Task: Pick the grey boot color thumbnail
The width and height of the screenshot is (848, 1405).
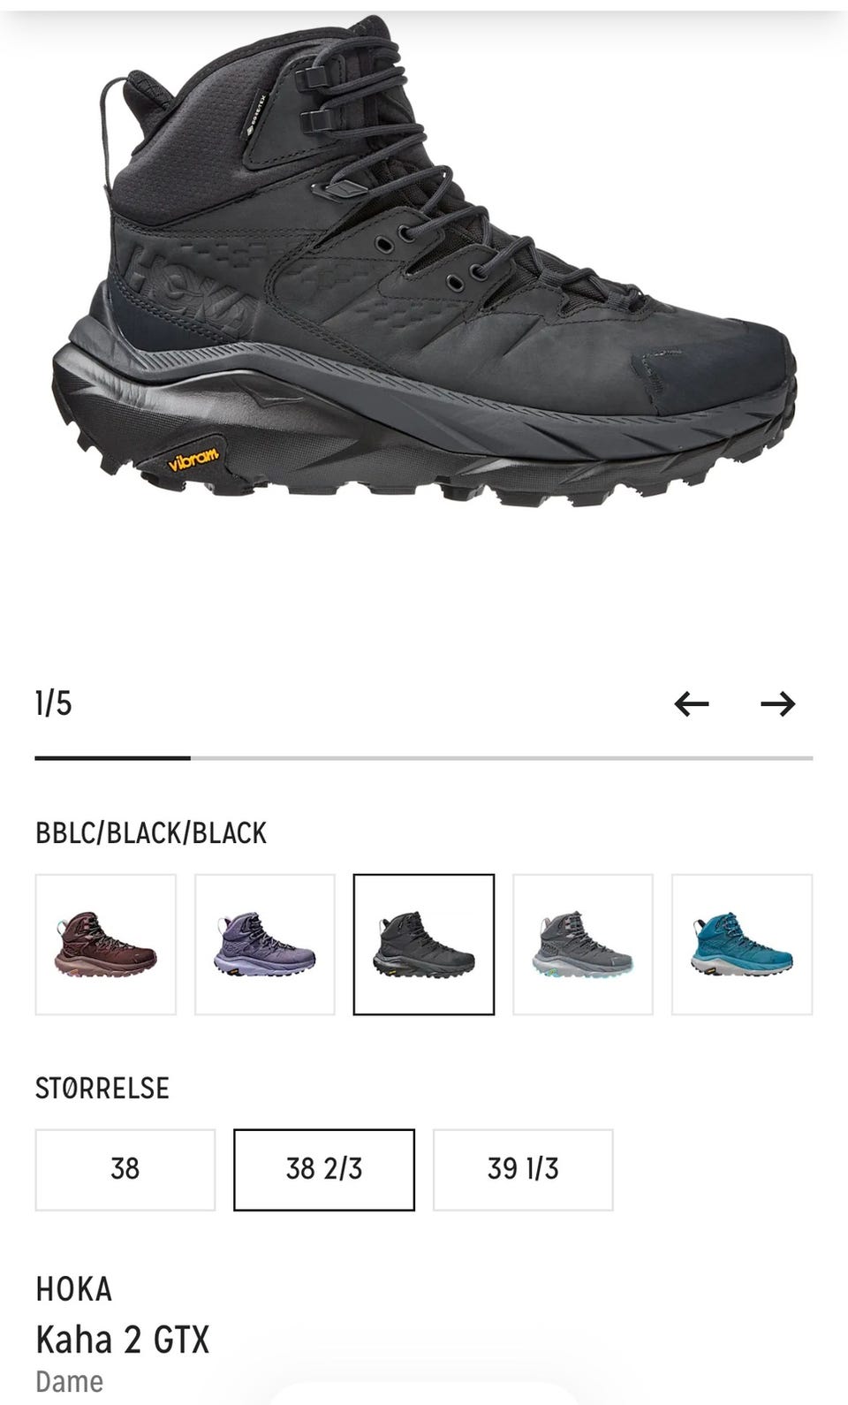Action: pyautogui.click(x=583, y=945)
